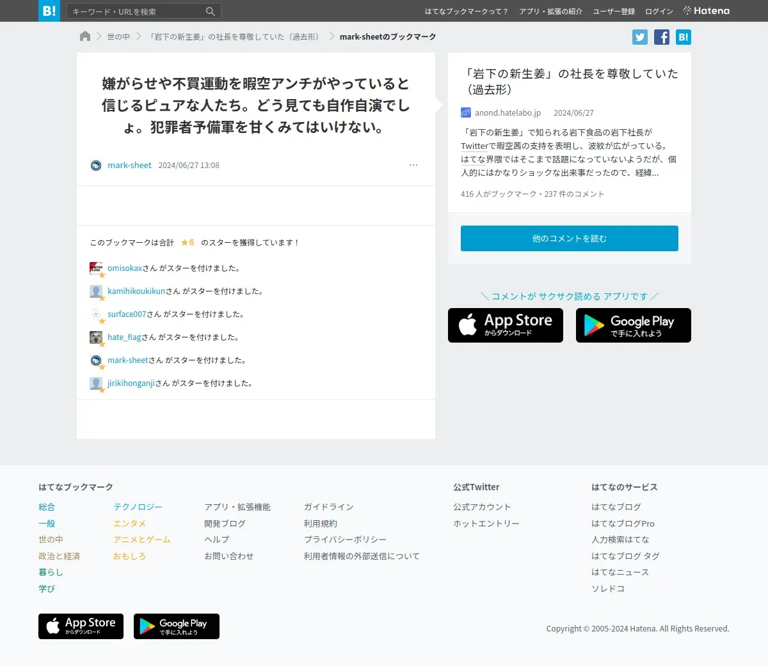Viewport: 768px width, 666px height.
Task: Open the App Store badge in sidebar
Action: 506,325
